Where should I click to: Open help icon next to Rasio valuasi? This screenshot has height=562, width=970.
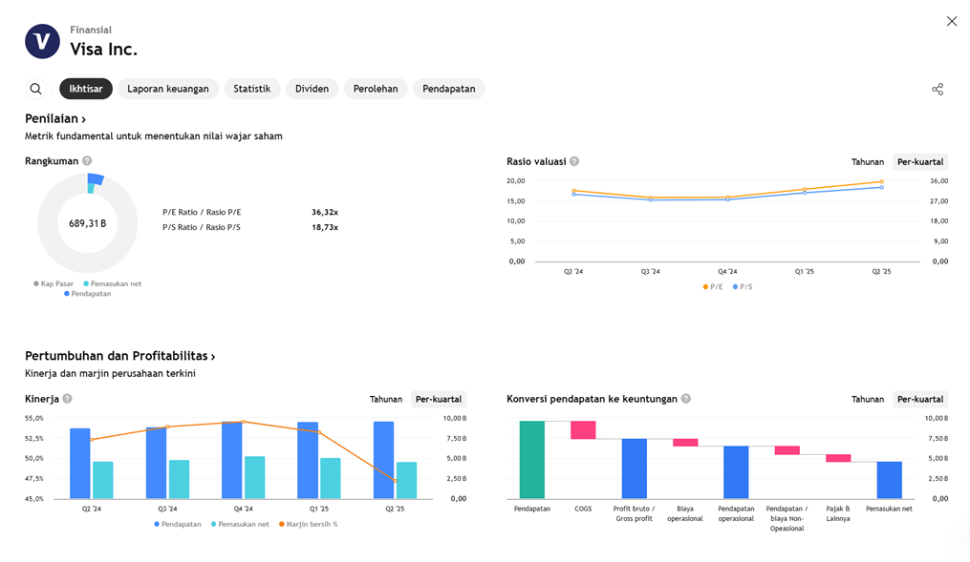[x=574, y=161]
